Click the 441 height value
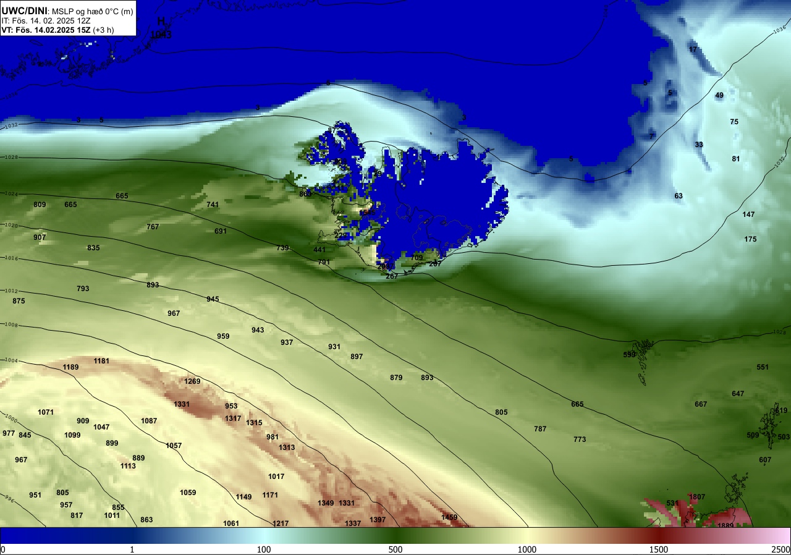Image resolution: width=791 pixels, height=555 pixels. [x=319, y=250]
